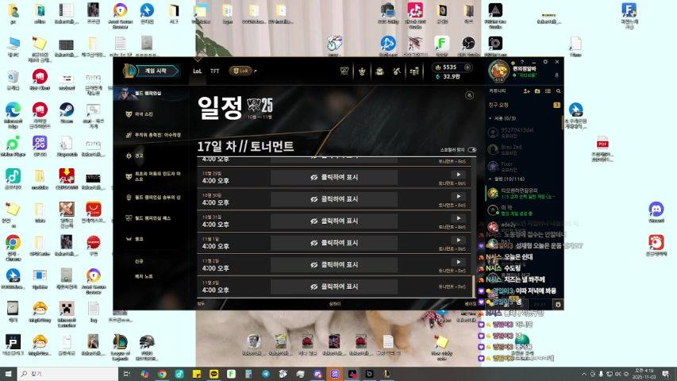Reveal the hidden 10월 29일 match

tap(334, 177)
